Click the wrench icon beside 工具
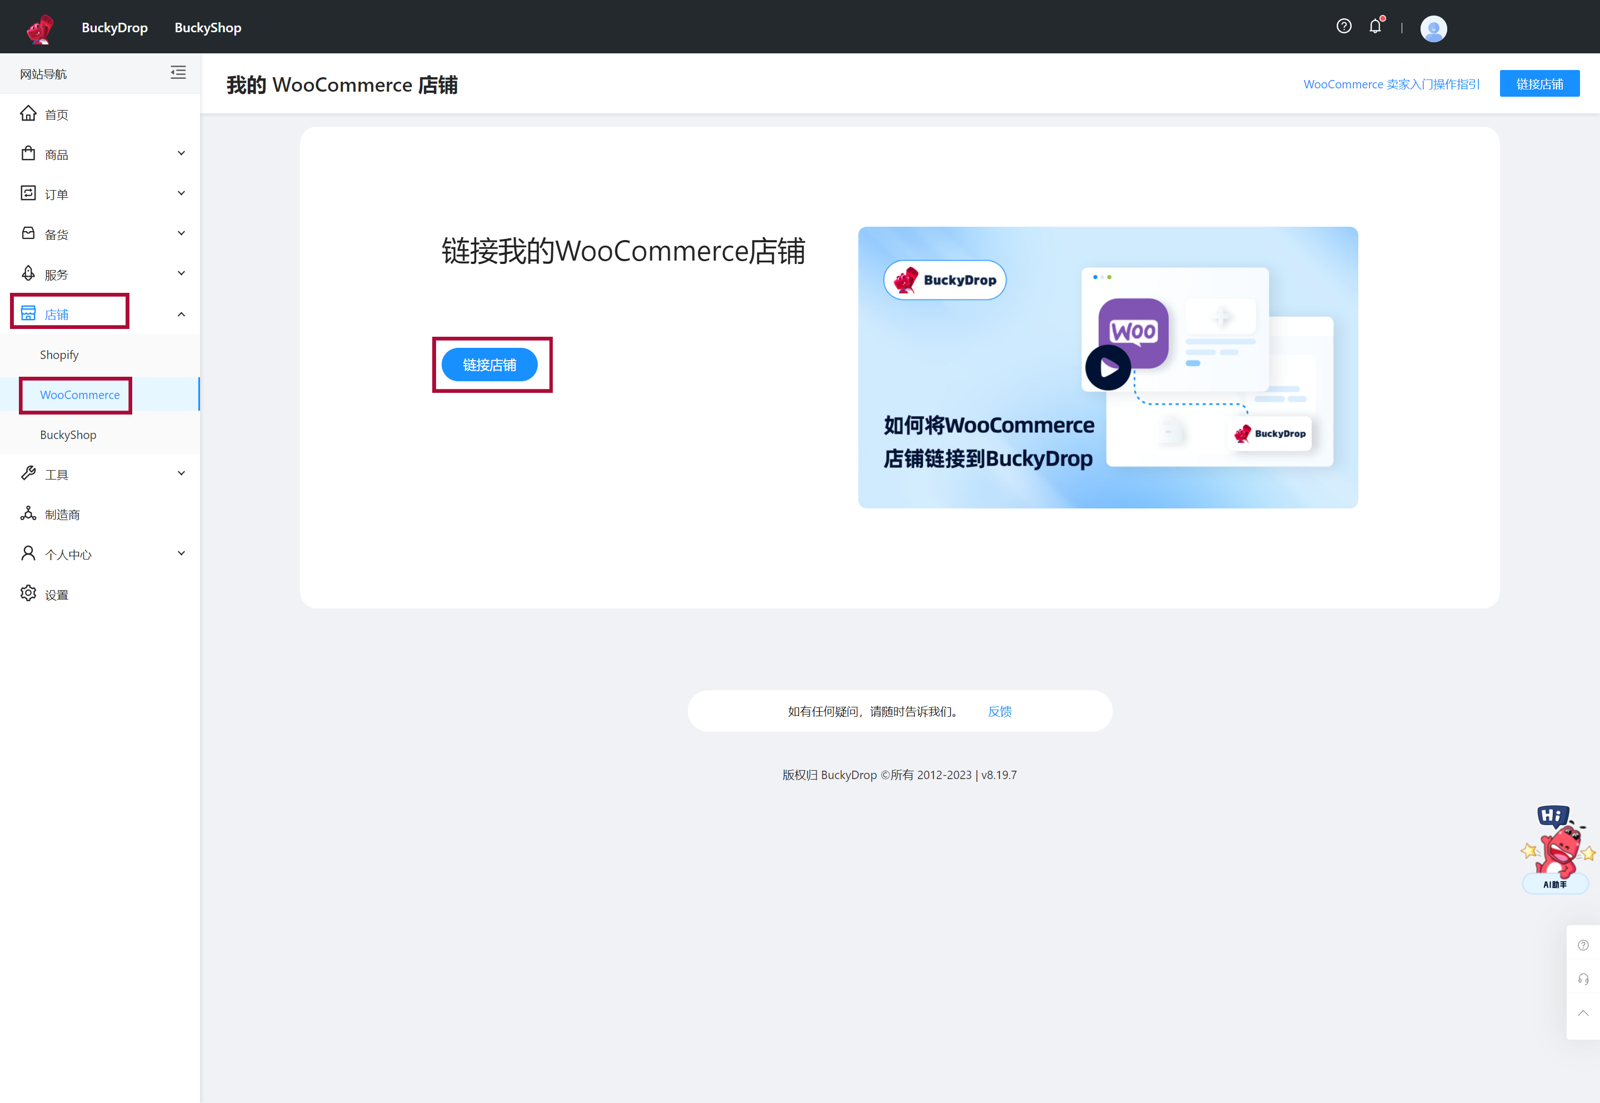This screenshot has width=1600, height=1103. [x=28, y=473]
